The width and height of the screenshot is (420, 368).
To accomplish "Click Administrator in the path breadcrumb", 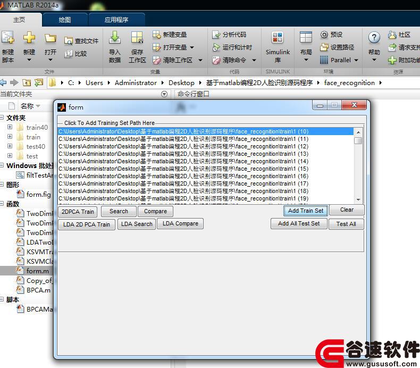I will [136, 83].
